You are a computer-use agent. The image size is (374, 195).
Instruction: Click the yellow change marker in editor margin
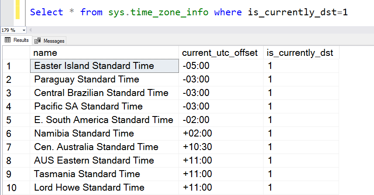[17, 10]
